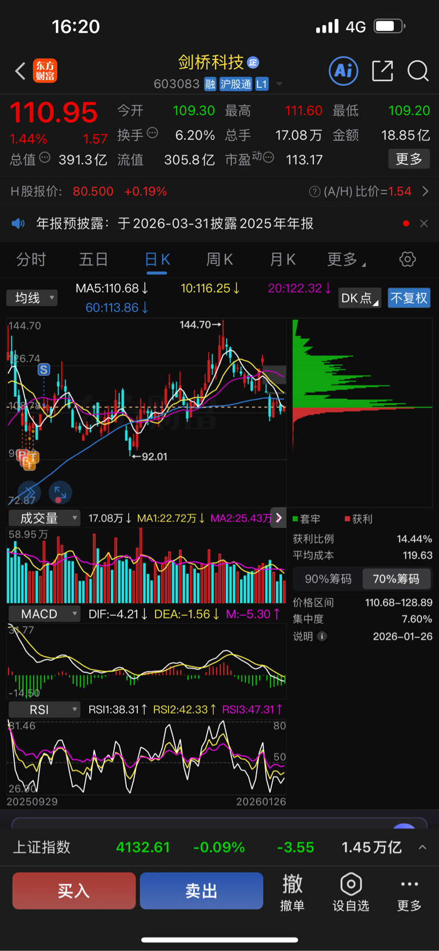The height and width of the screenshot is (951, 439).
Task: Select the 70%筹码 option
Action: click(396, 579)
